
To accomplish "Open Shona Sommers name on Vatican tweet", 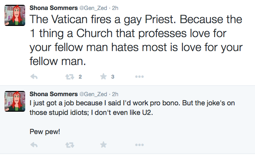I will (54, 8).
